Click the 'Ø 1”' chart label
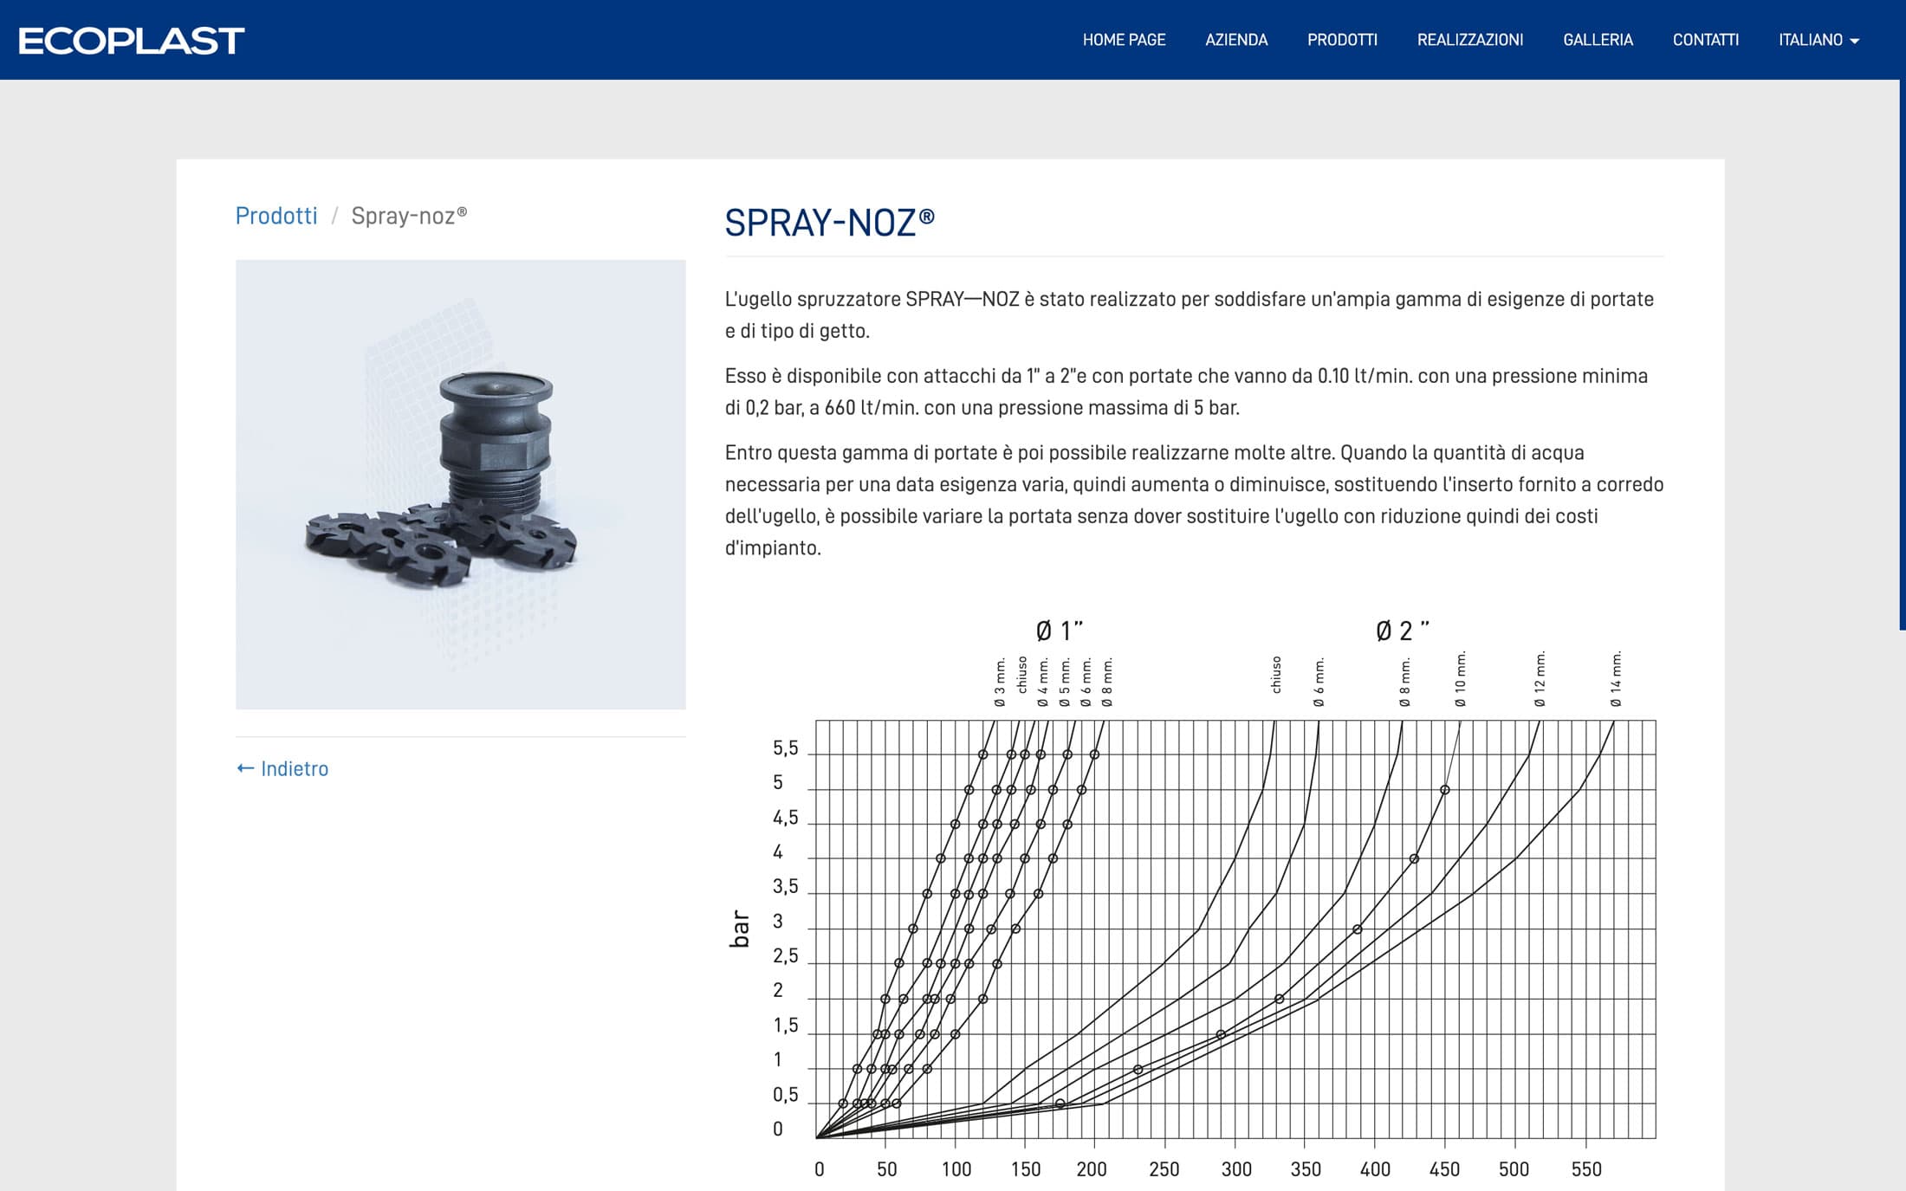Screen dimensions: 1906x1191 1059,631
